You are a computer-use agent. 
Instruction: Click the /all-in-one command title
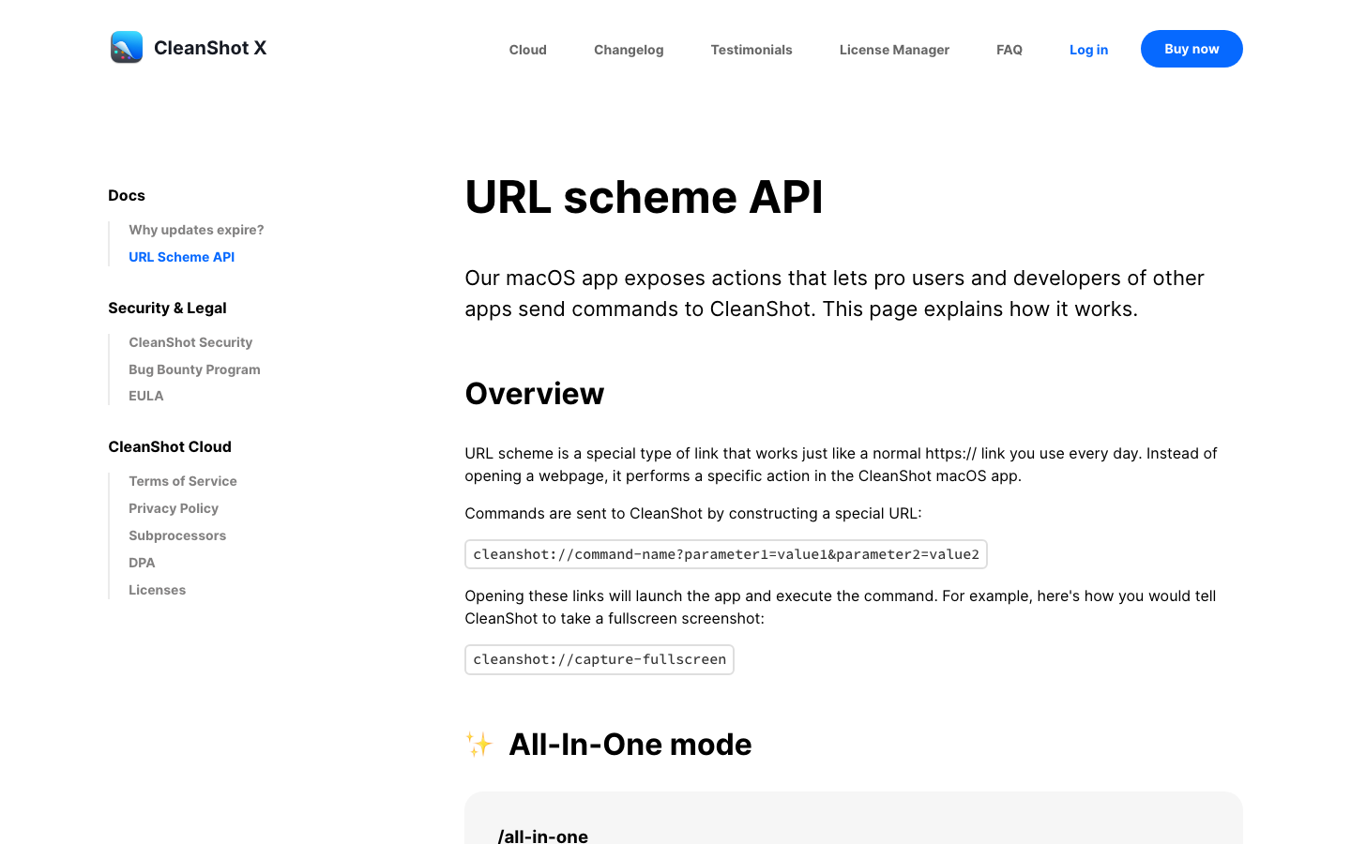tap(543, 836)
